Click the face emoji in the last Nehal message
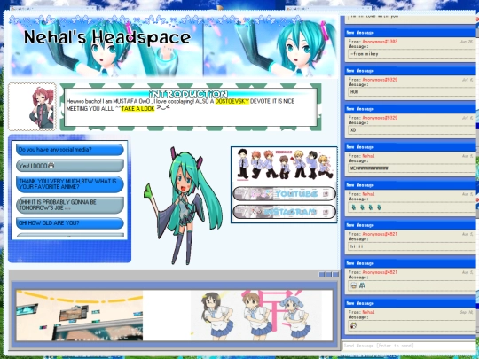The width and height of the screenshot is (479, 359). 353,325
